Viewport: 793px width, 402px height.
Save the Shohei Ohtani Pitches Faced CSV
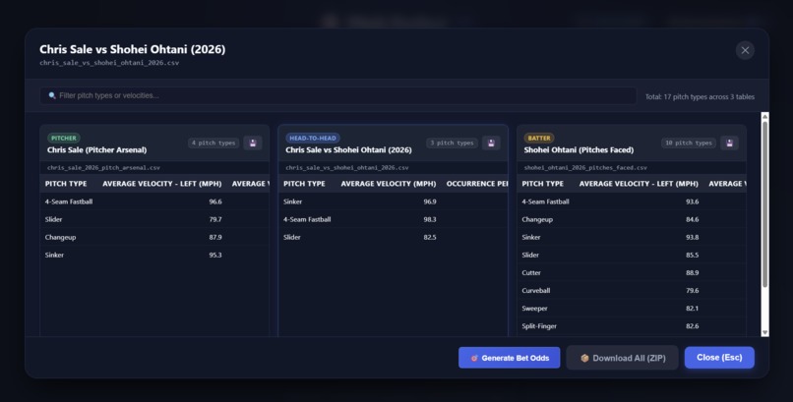[x=729, y=143]
